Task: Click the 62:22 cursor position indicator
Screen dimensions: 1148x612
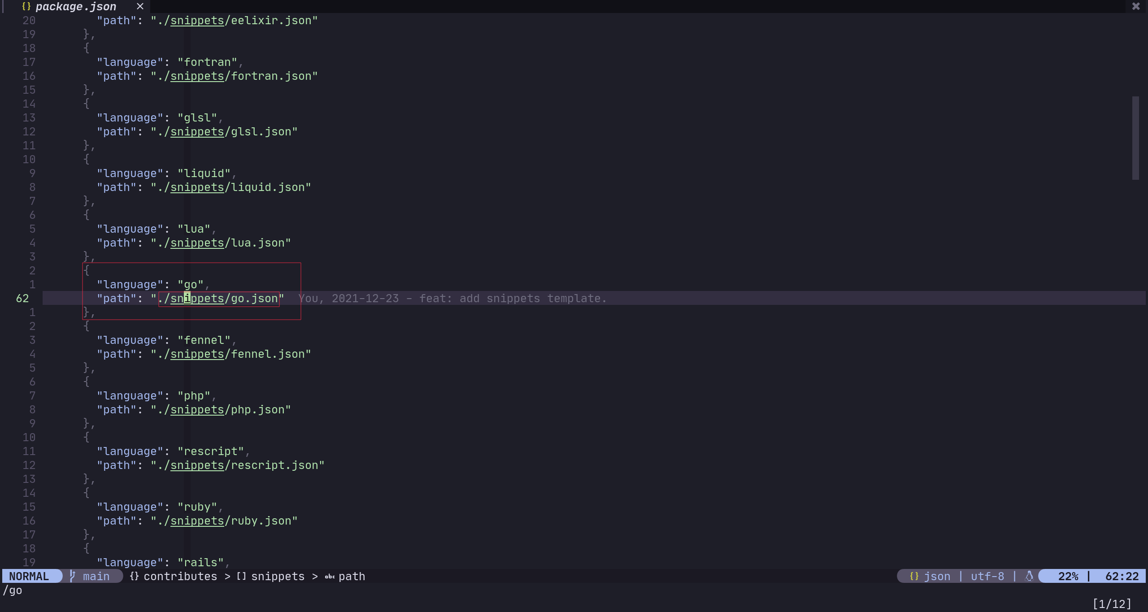Action: tap(1122, 576)
